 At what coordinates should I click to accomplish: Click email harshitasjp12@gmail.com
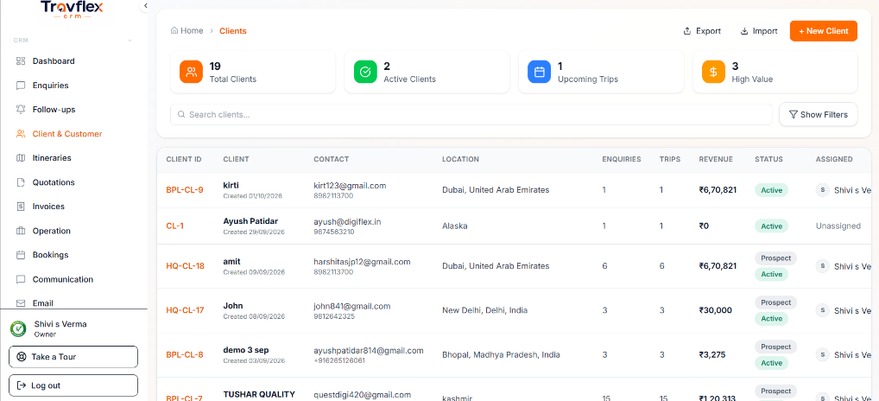click(362, 261)
